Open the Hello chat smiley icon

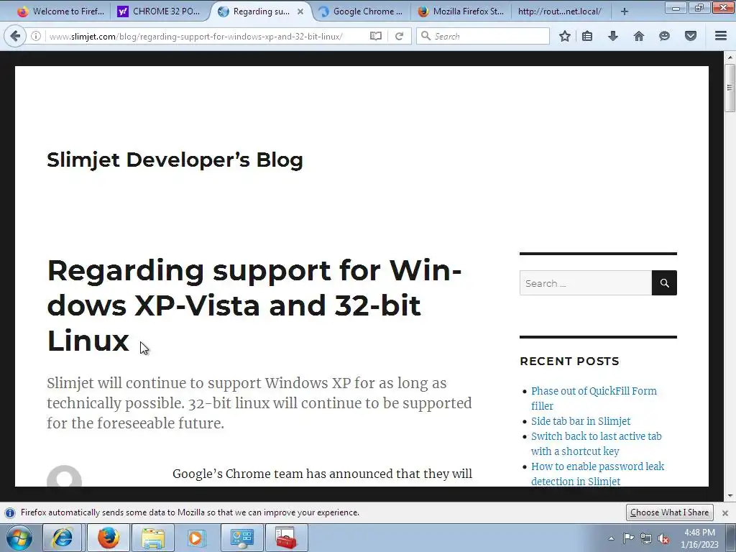click(664, 36)
